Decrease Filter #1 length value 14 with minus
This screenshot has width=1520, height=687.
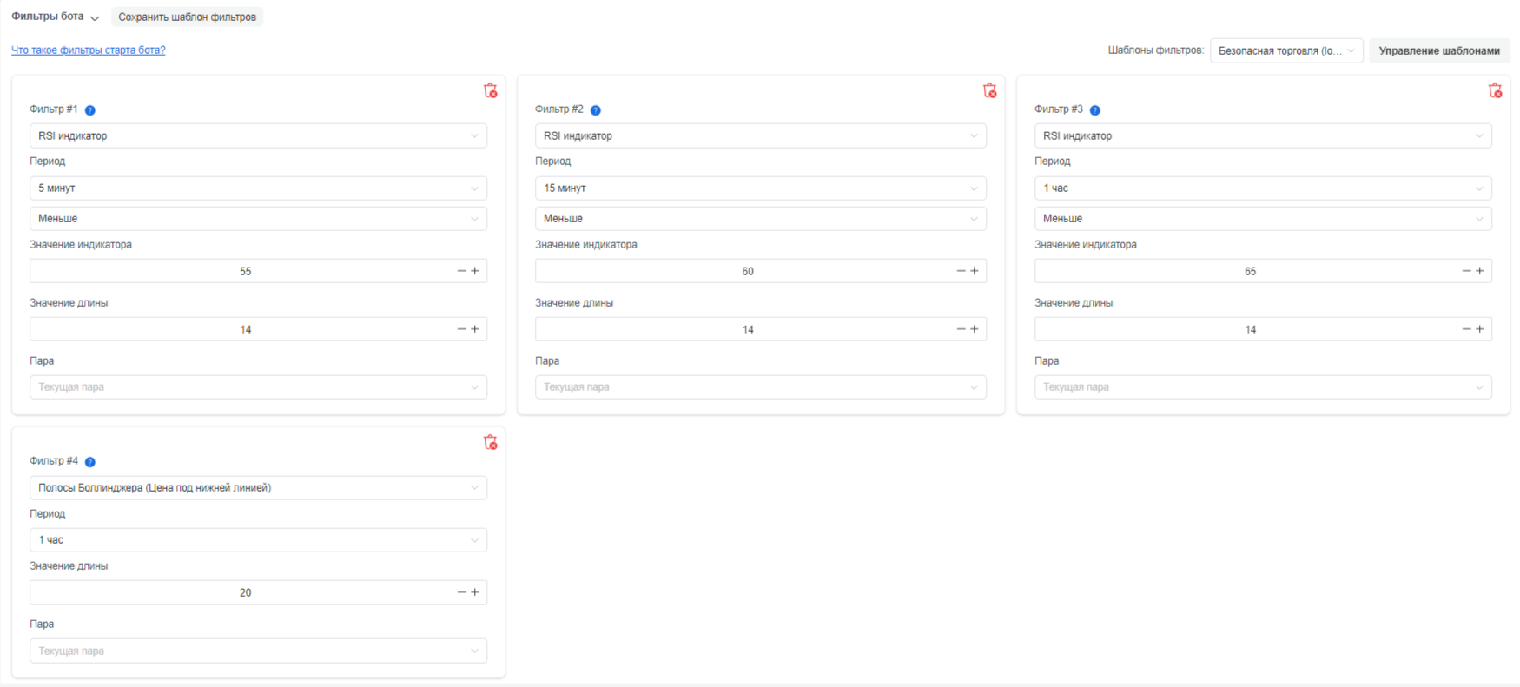click(461, 329)
